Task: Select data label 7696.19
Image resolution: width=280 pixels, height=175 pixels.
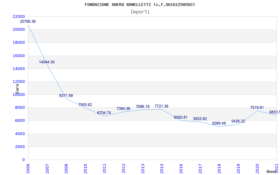Action: pos(143,107)
